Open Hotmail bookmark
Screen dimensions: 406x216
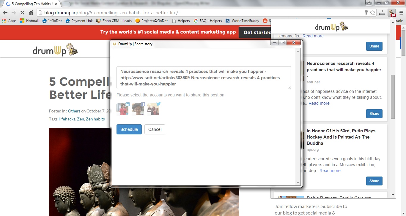[29, 21]
